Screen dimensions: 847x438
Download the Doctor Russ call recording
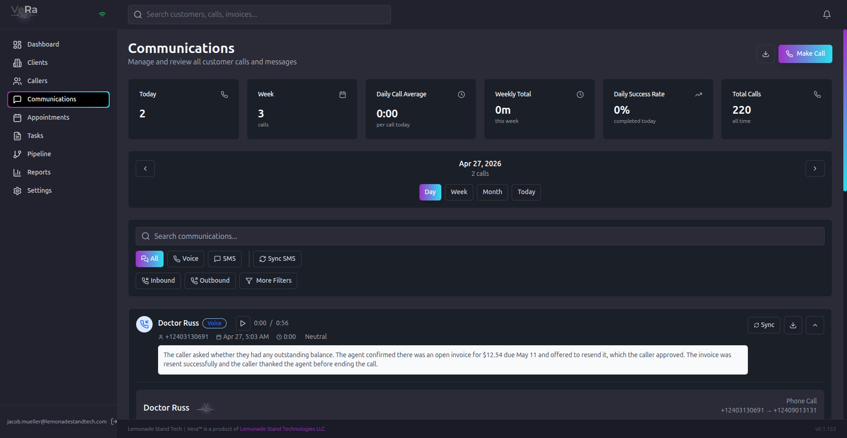[x=793, y=325]
